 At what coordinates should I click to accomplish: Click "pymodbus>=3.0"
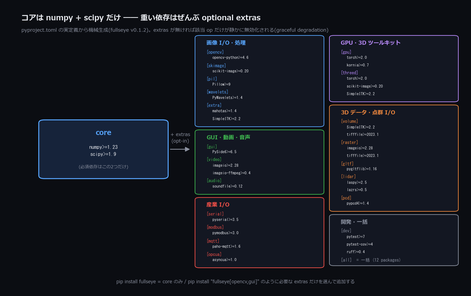click(x=225, y=233)
